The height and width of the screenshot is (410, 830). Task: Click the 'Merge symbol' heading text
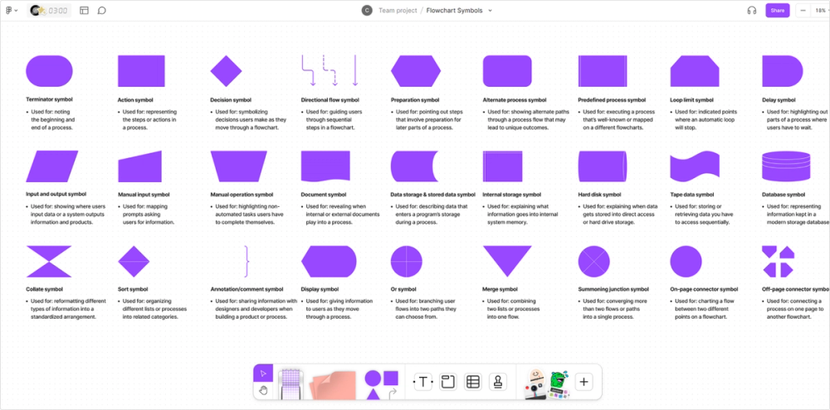[x=500, y=289]
